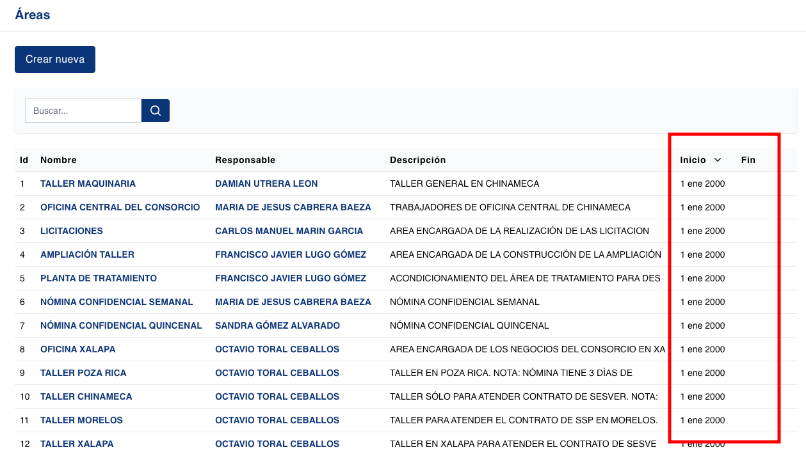Select responsable SANDRA GÓMEZ ALVARADO
Viewport: 806px width, 454px height.
[x=277, y=325]
